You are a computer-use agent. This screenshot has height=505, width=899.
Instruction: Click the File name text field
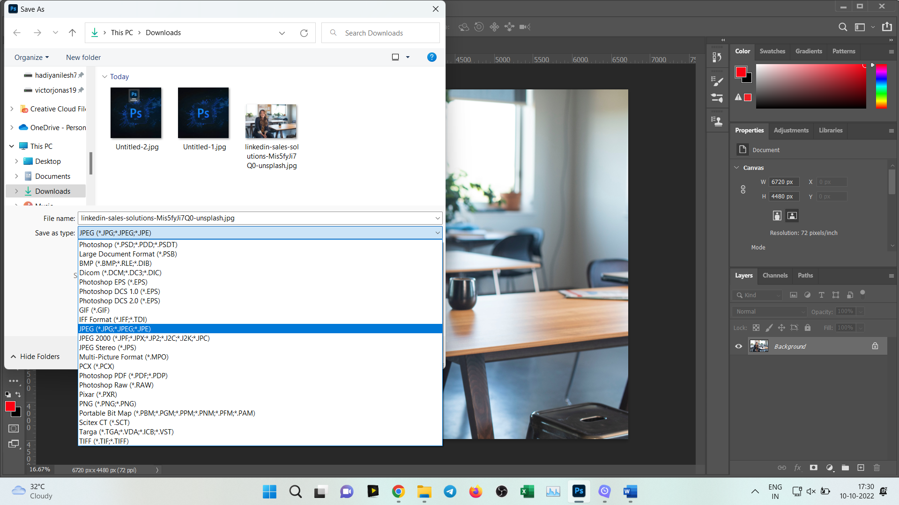[256, 218]
